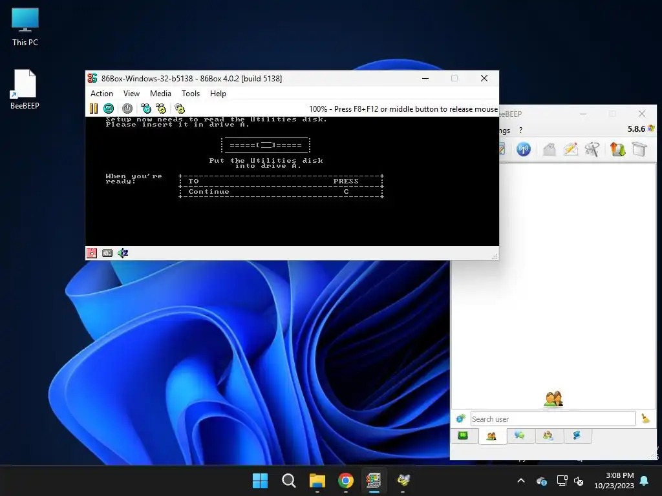Click the 86Box window resize grip
The height and width of the screenshot is (496, 662).
495,256
